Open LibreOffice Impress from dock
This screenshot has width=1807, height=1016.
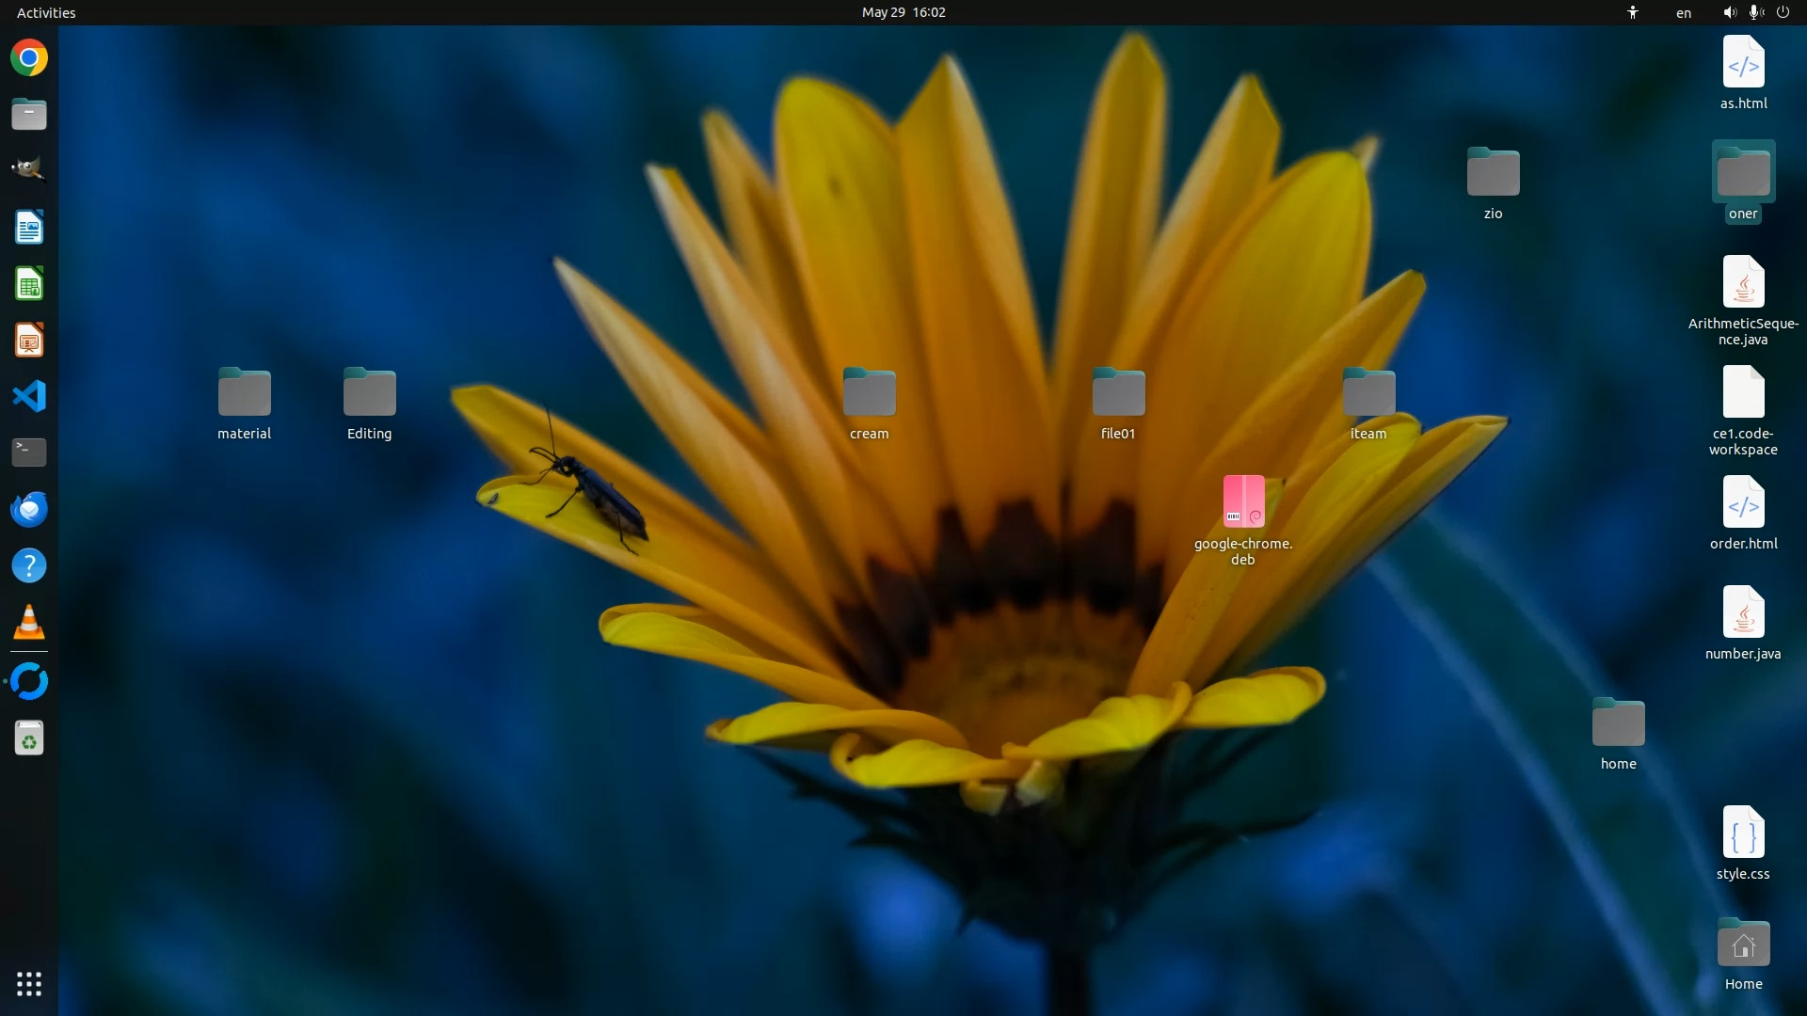tap(29, 341)
